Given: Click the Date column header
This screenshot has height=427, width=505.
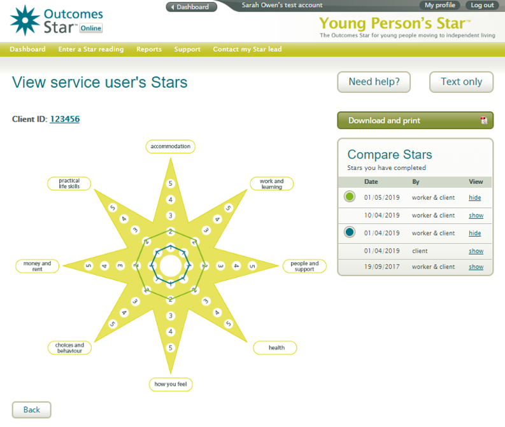Looking at the screenshot, I should click(x=371, y=182).
